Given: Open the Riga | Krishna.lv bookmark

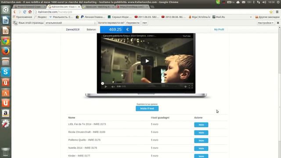Looking at the screenshot, I should click(199, 17).
